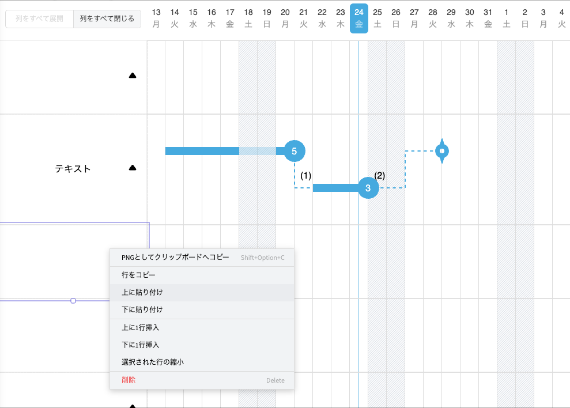Click date 28 火 in timeline header
Image resolution: width=570 pixels, height=408 pixels.
pyautogui.click(x=433, y=18)
